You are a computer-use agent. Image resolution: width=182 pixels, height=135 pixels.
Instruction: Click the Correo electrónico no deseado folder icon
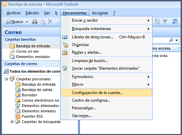(x=18, y=100)
